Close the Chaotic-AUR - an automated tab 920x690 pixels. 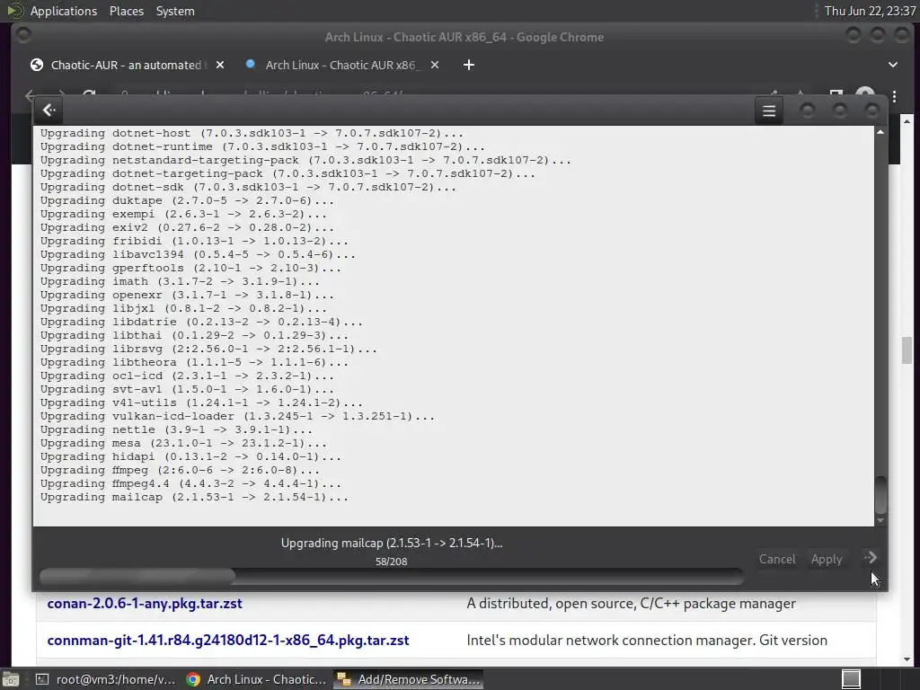coord(220,65)
